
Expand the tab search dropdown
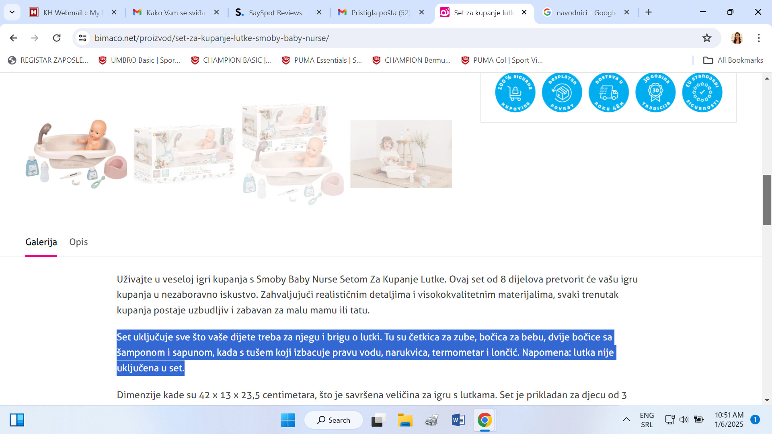point(12,12)
